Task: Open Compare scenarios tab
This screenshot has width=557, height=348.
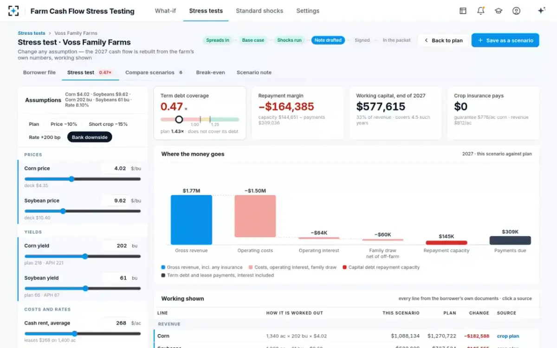Action: click(x=154, y=72)
